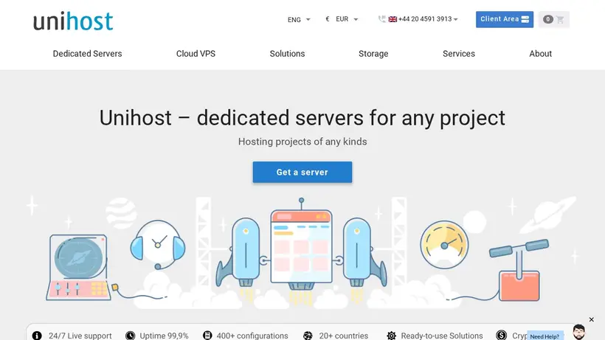Click the UK flag icon
This screenshot has height=340, width=605.
pyautogui.click(x=393, y=19)
